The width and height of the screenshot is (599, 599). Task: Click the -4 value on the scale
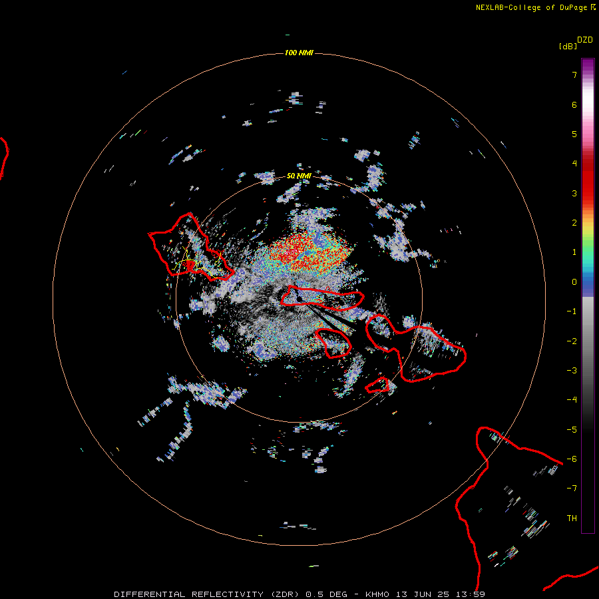click(572, 400)
